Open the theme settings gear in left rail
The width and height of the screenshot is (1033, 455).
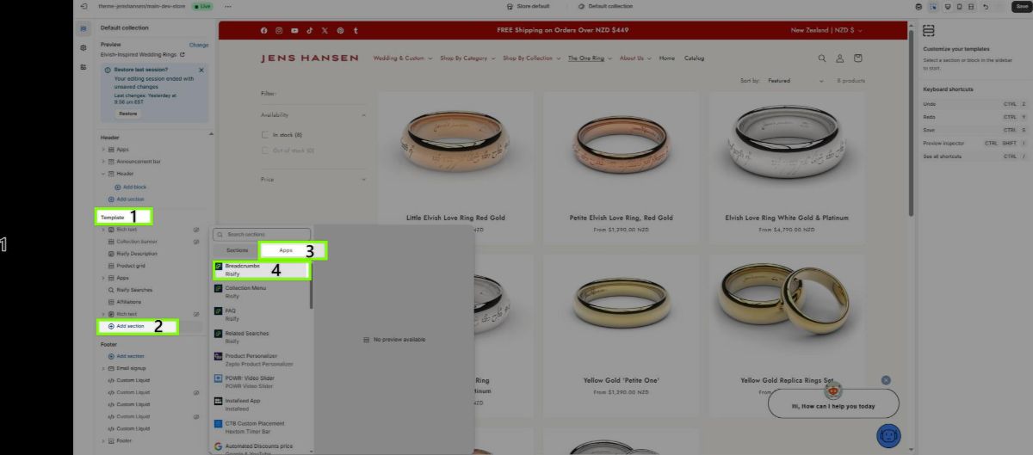click(83, 48)
